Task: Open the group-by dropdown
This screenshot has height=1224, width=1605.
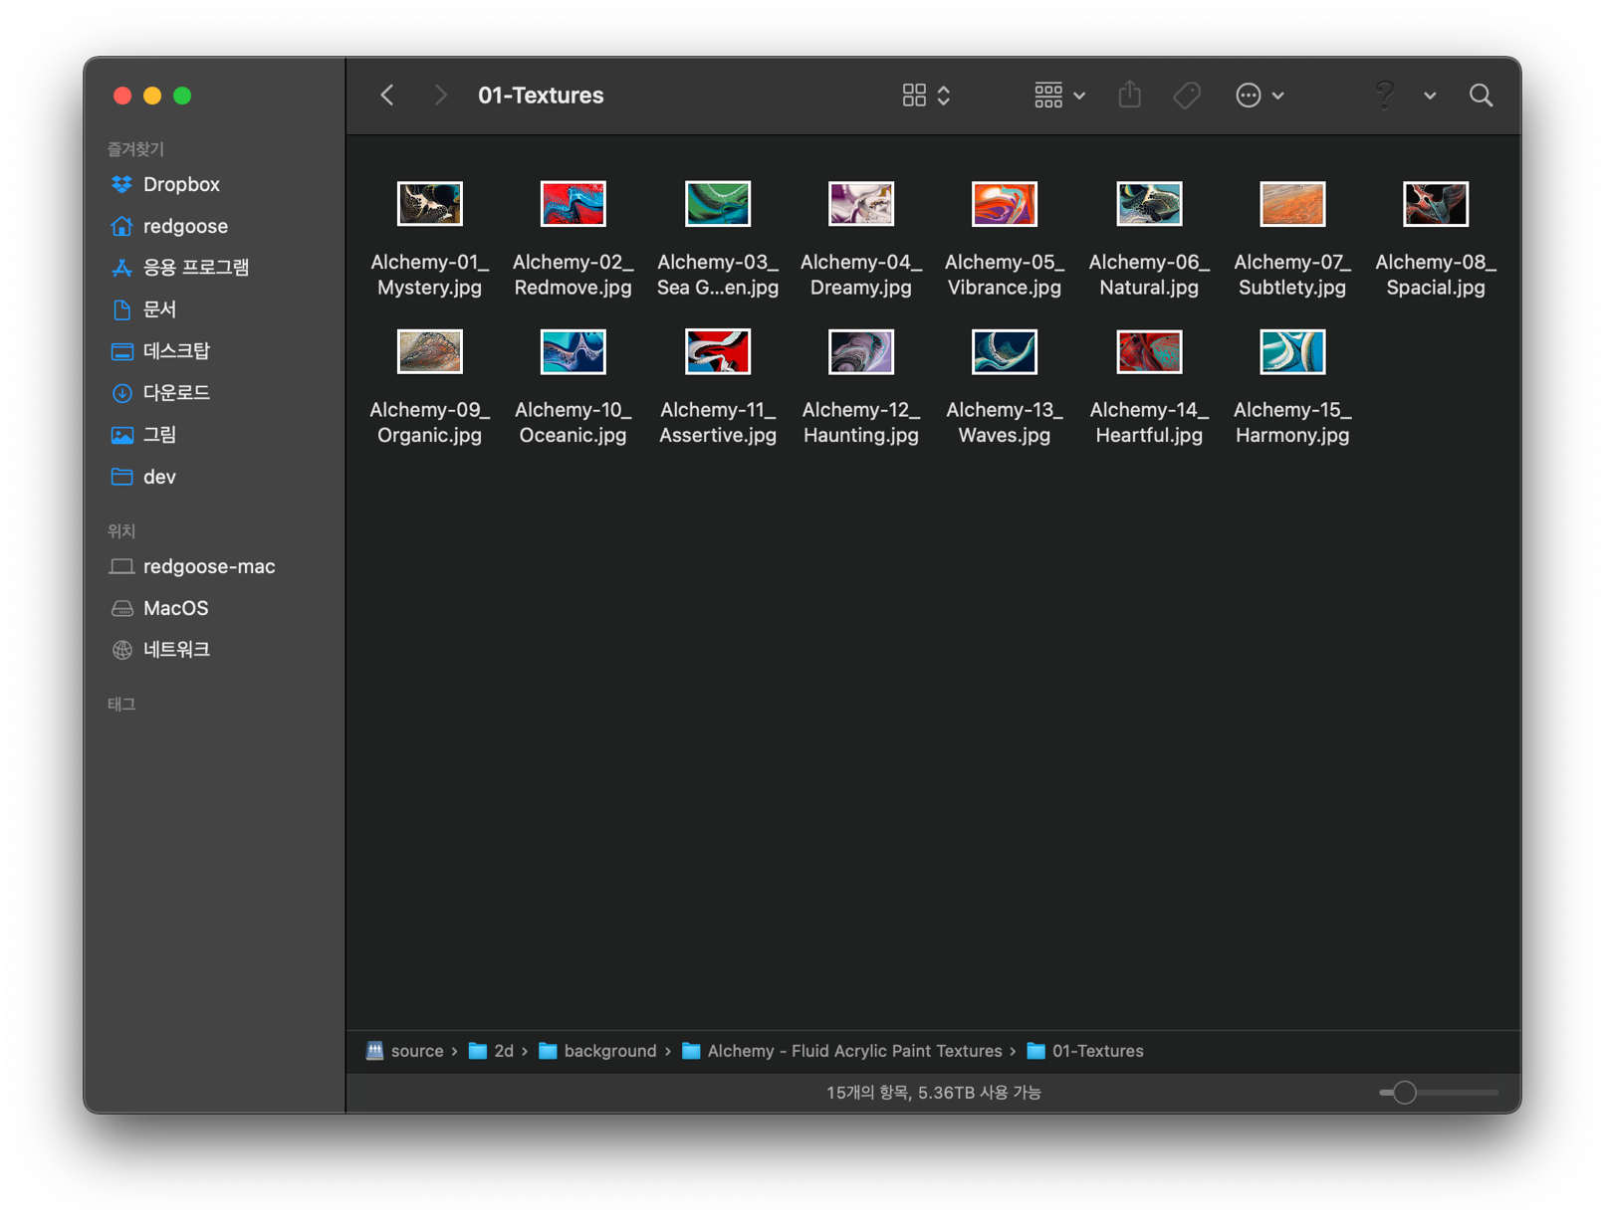Action: [x=1059, y=96]
